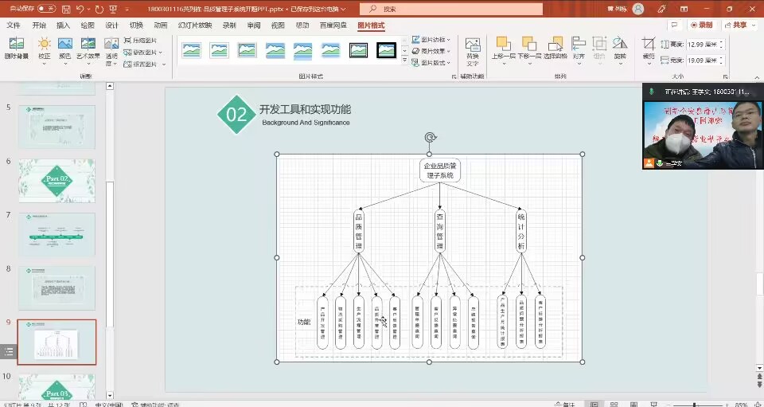Click the Undo arrow icon

[x=81, y=9]
